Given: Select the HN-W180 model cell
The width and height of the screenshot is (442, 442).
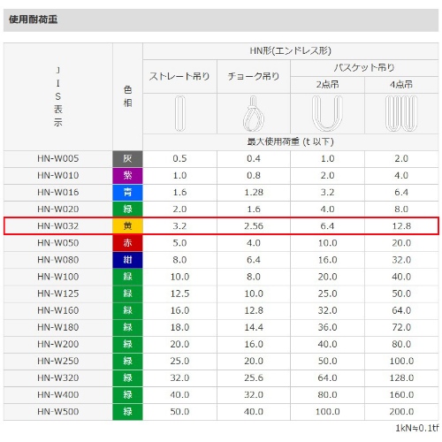Looking at the screenshot, I should (58, 327).
